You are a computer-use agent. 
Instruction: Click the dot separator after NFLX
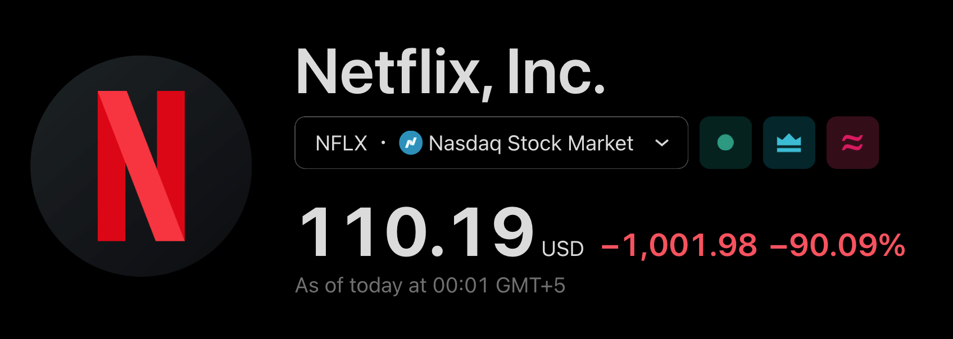383,143
